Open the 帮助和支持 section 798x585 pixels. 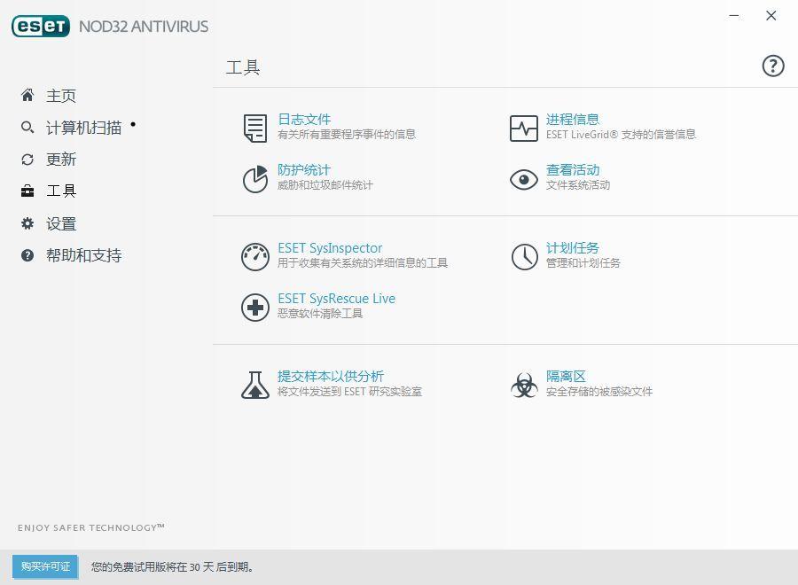tap(84, 255)
